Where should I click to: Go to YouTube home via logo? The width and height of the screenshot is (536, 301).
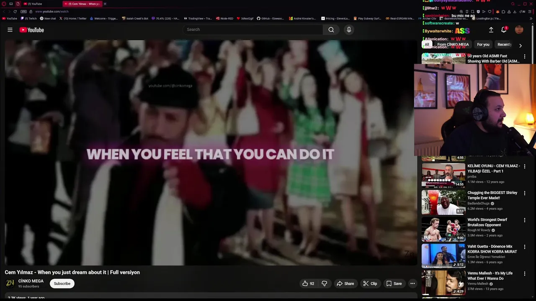pos(31,30)
